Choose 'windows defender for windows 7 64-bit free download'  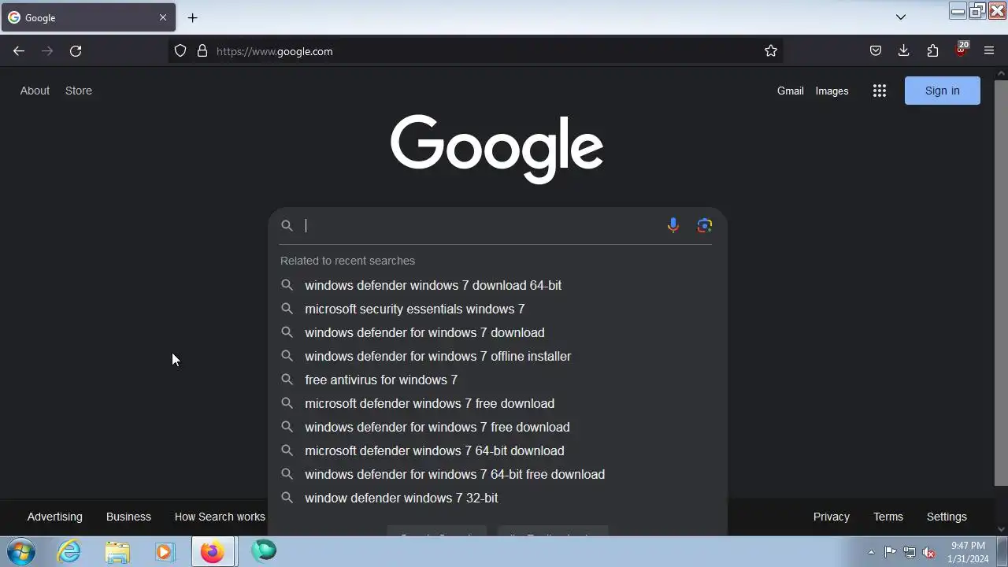click(498, 474)
